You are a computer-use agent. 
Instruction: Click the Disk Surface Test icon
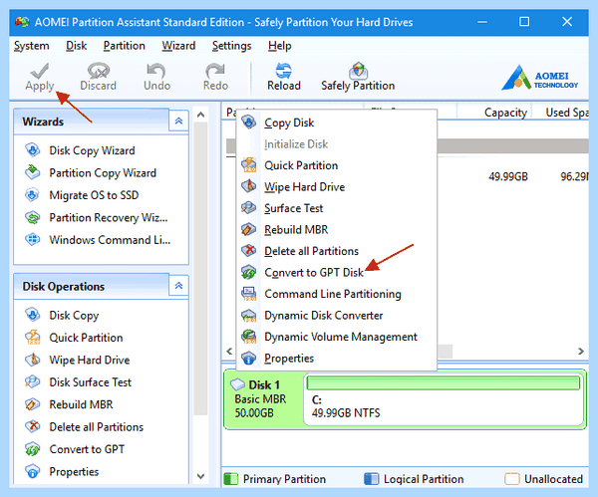point(33,381)
